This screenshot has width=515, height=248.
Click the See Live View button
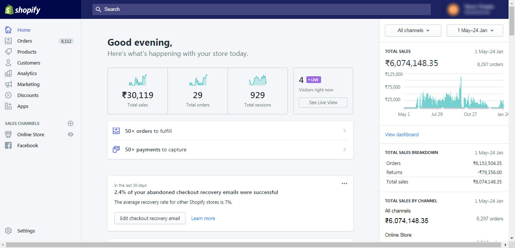(323, 102)
